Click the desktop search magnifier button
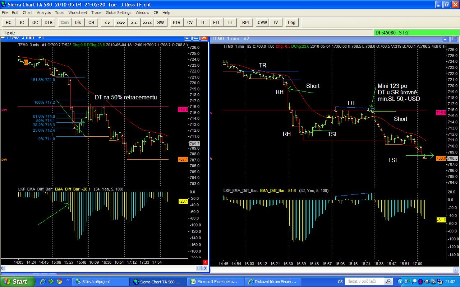 [388, 282]
